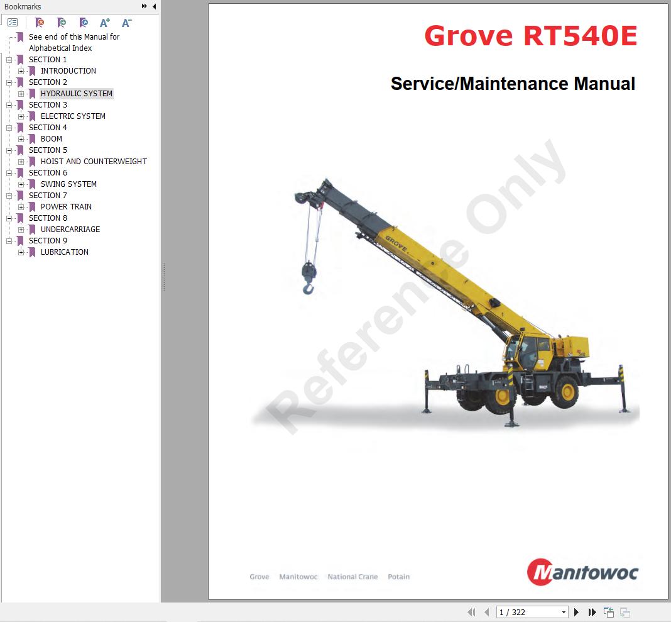The image size is (671, 622).
Task: Open the bookmark options list icon
Action: tap(13, 23)
